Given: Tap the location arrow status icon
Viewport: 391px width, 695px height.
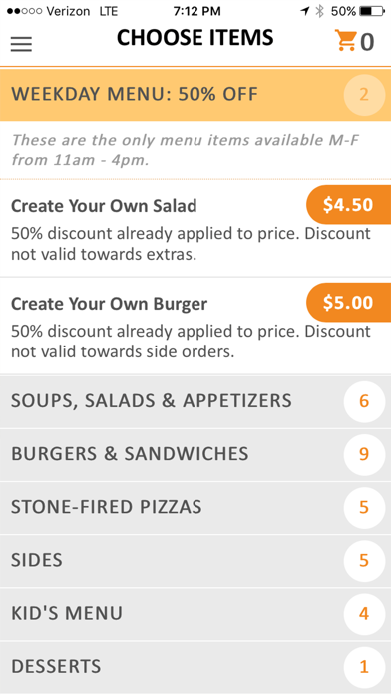Looking at the screenshot, I should pos(305,12).
